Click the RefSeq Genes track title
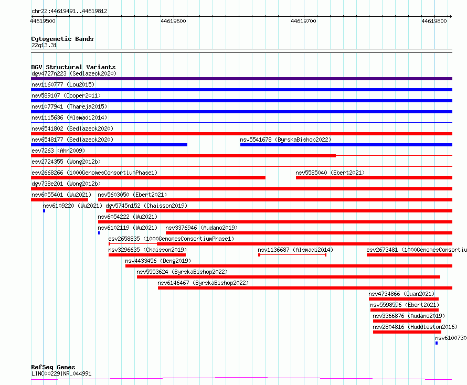Screen dimensions: 467x385 click(x=53, y=368)
